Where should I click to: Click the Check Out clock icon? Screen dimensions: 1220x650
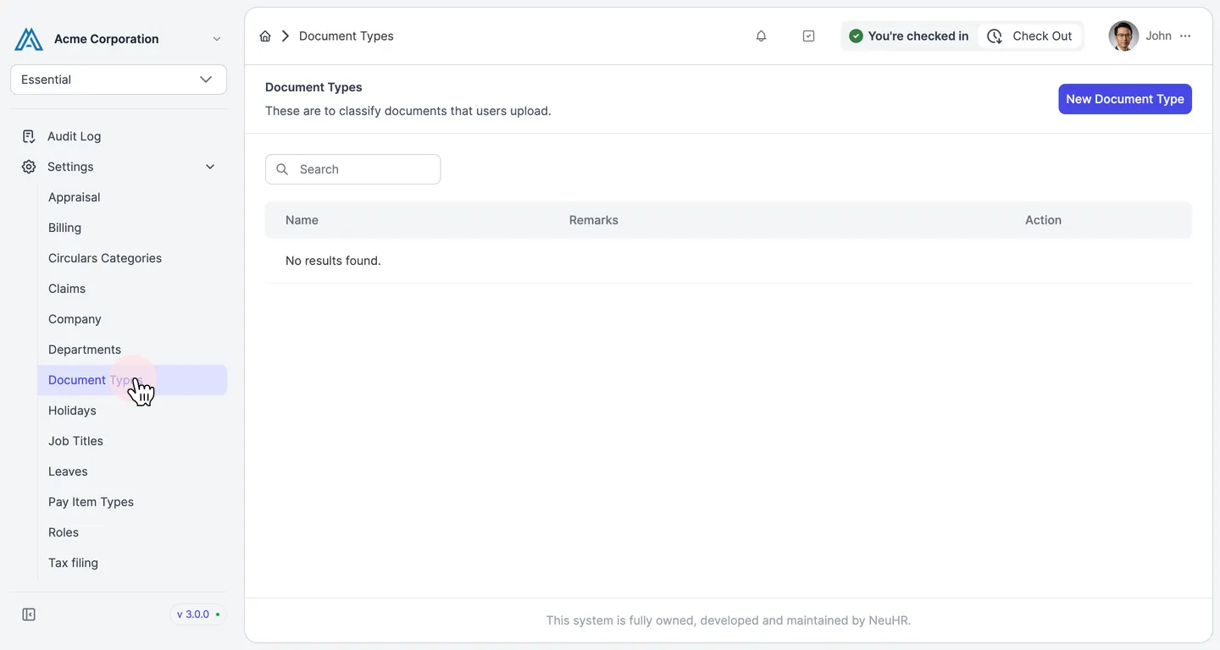coord(995,36)
